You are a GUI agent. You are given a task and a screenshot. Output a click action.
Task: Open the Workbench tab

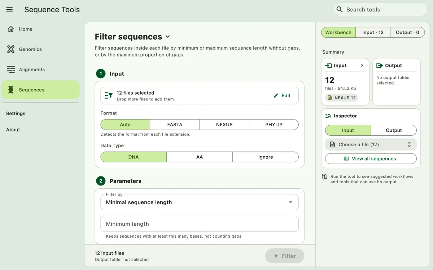[x=338, y=32]
